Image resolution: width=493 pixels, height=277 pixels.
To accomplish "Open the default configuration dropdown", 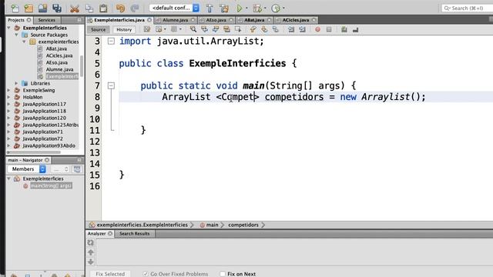I will pyautogui.click(x=174, y=8).
